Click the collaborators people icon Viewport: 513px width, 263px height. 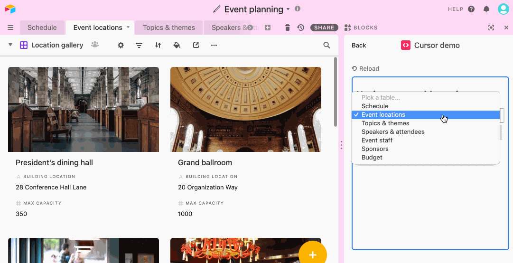pos(95,45)
